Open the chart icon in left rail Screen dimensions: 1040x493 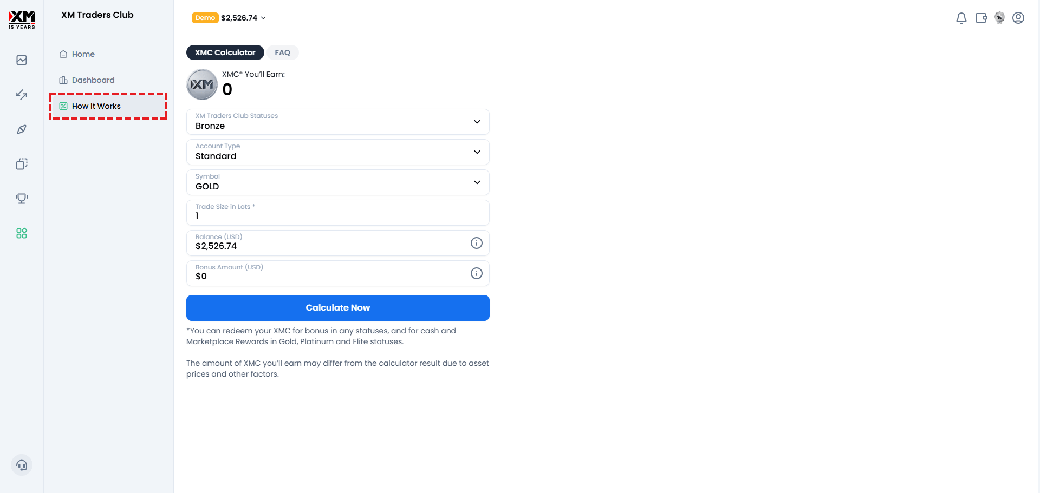22,60
